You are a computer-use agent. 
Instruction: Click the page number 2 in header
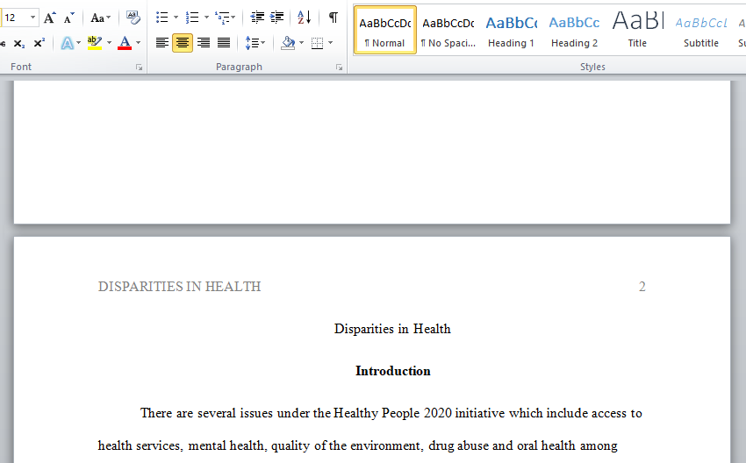click(x=642, y=287)
